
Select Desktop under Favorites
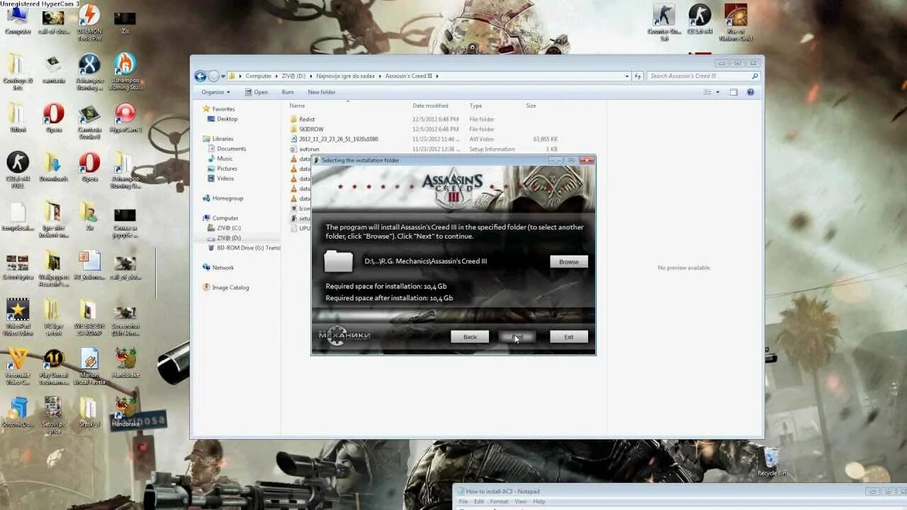[x=227, y=119]
